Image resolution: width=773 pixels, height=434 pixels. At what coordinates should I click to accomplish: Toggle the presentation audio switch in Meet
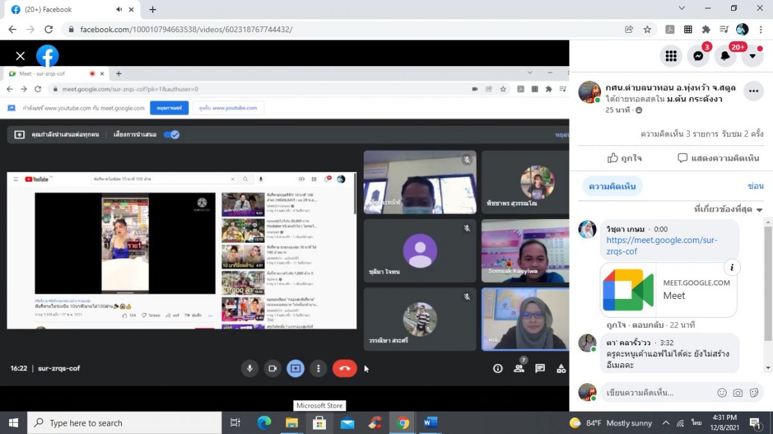[x=171, y=134]
